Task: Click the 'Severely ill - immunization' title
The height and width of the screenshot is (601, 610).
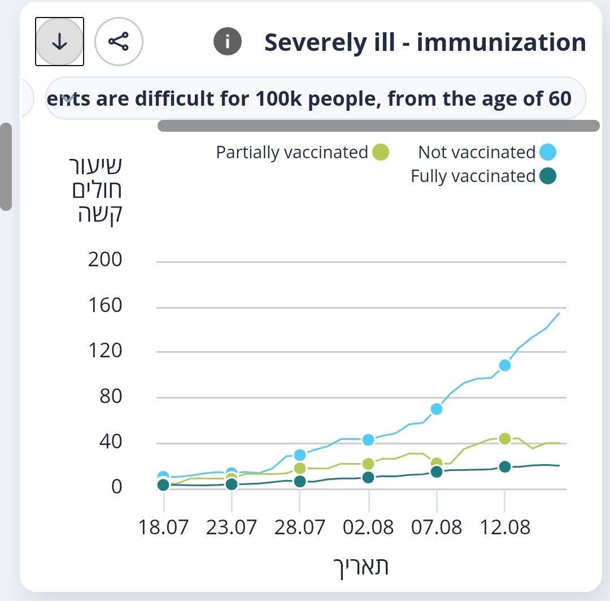Action: pos(425,42)
